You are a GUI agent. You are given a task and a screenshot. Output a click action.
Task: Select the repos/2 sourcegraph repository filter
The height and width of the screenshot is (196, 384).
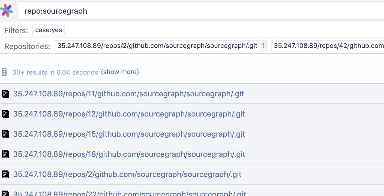coord(161,46)
